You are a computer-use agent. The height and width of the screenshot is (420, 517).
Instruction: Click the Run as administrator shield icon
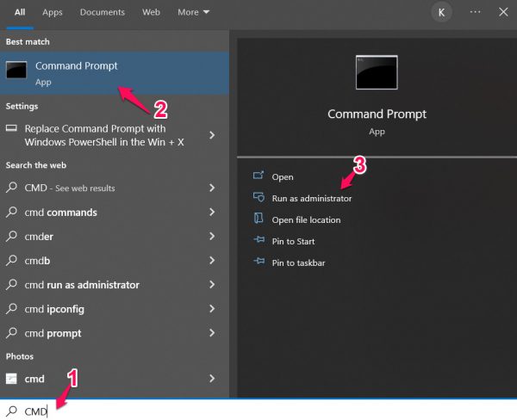click(x=258, y=198)
